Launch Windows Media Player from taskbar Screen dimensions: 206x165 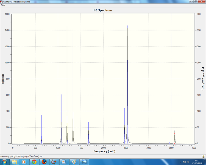click(x=24, y=162)
